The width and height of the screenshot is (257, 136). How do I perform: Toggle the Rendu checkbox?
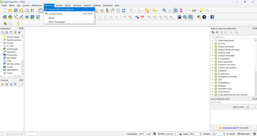coord(228,134)
